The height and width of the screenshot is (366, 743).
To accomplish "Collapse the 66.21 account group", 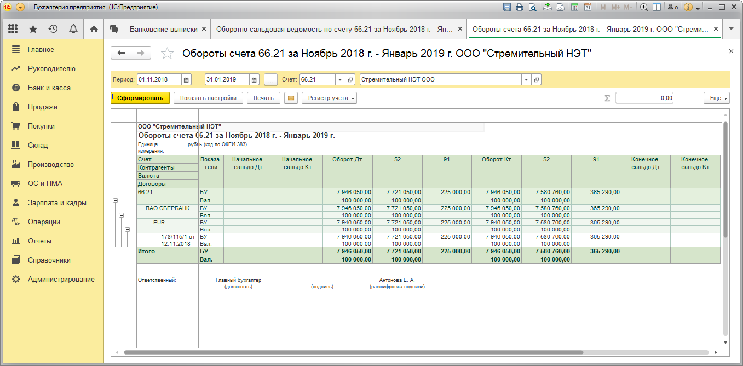I will [x=115, y=201].
